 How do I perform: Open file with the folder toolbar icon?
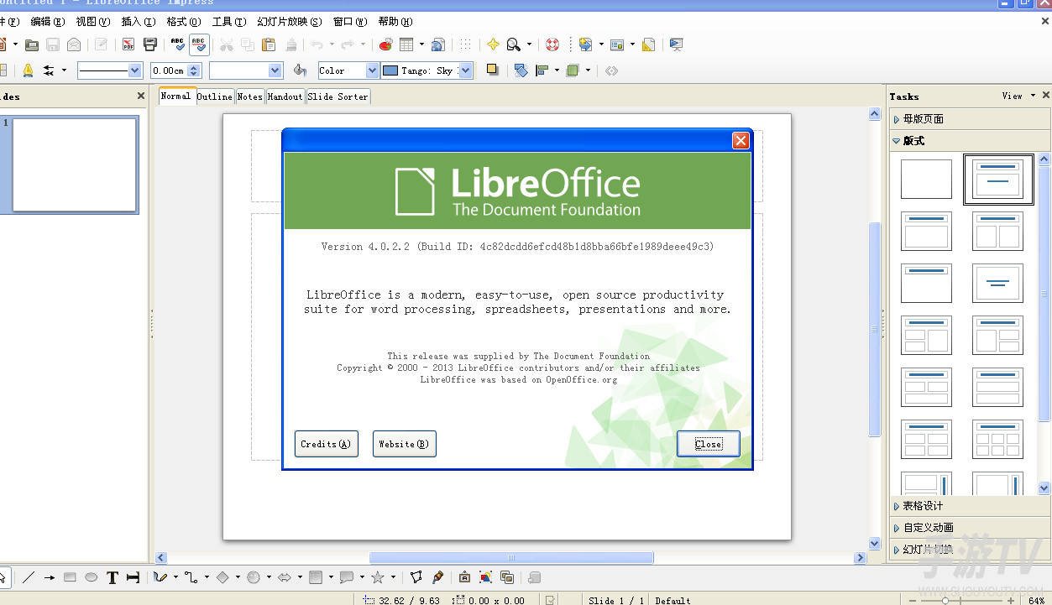click(x=32, y=44)
